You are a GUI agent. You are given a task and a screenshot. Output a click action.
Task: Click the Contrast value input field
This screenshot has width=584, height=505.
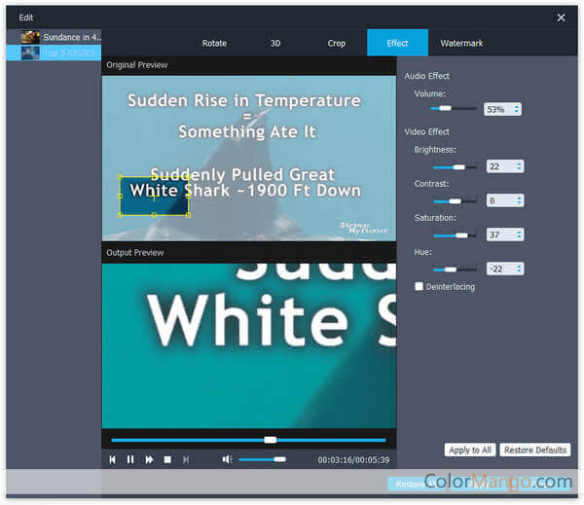click(x=499, y=200)
